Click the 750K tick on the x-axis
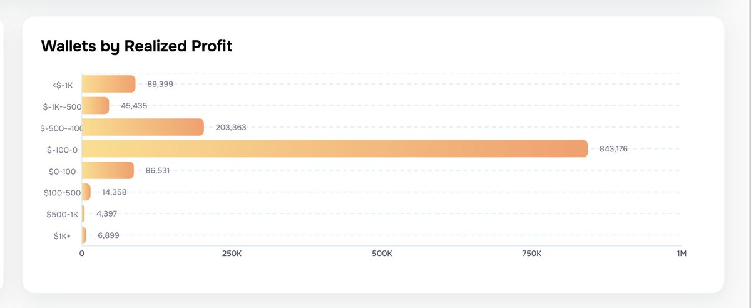Viewport: 751px width, 308px height. [531, 254]
